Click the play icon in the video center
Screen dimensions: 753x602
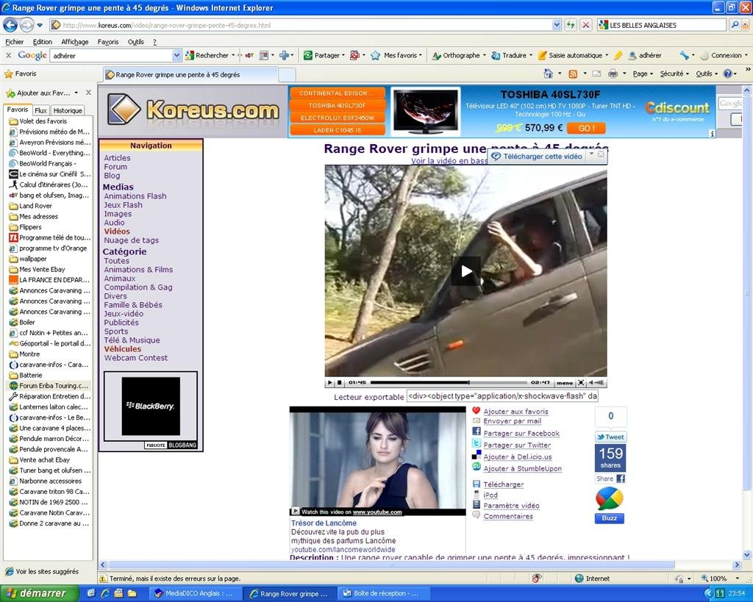465,271
